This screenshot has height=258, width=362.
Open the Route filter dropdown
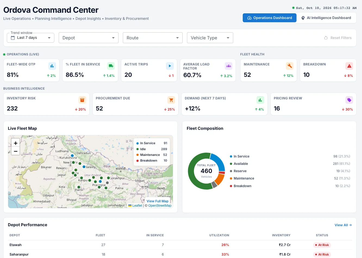point(152,38)
